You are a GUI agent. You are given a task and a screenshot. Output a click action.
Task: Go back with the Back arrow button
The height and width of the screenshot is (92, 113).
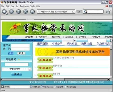(x=4, y=11)
